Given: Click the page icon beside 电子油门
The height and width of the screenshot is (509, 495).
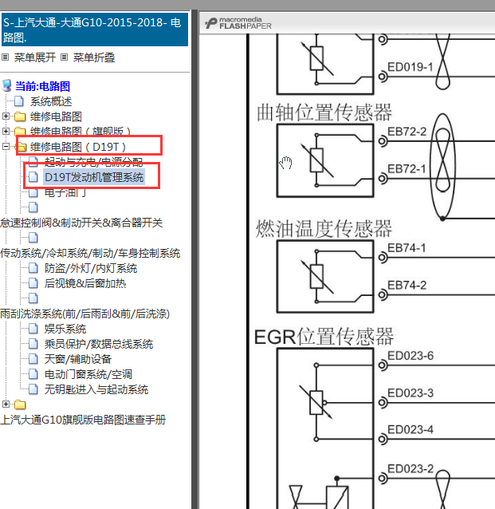Looking at the screenshot, I should tap(33, 192).
